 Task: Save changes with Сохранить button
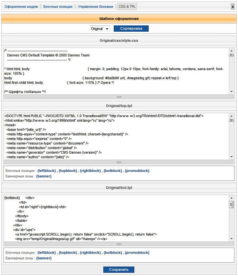(x=119, y=269)
